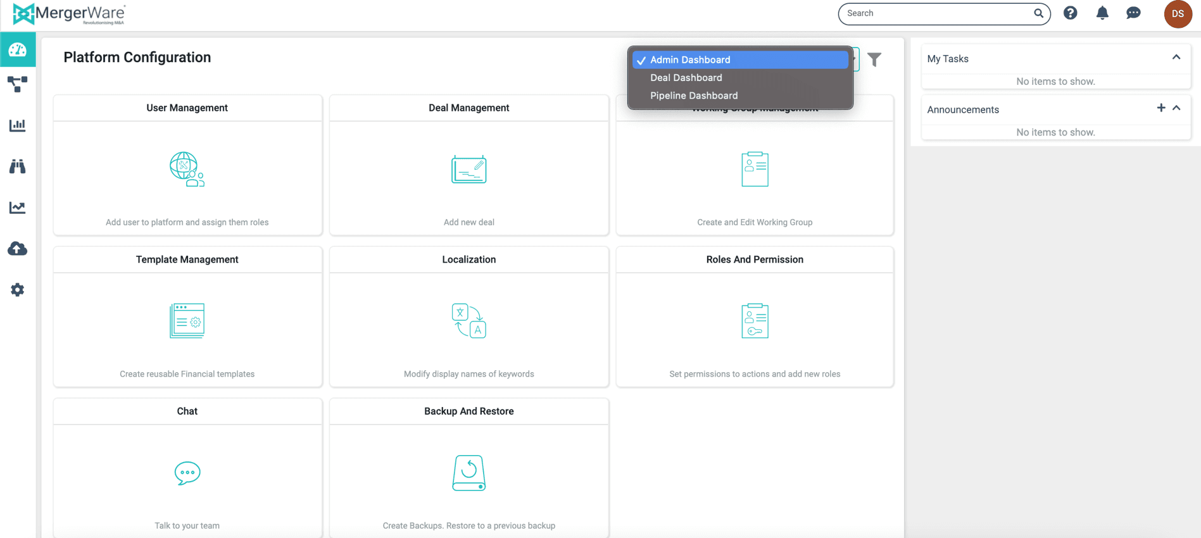Click the binoculars search sidebar icon
Screen dimensions: 1201x538
[x=18, y=166]
